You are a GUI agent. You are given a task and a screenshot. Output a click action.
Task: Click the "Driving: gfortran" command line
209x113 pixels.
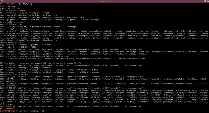pos(50,20)
